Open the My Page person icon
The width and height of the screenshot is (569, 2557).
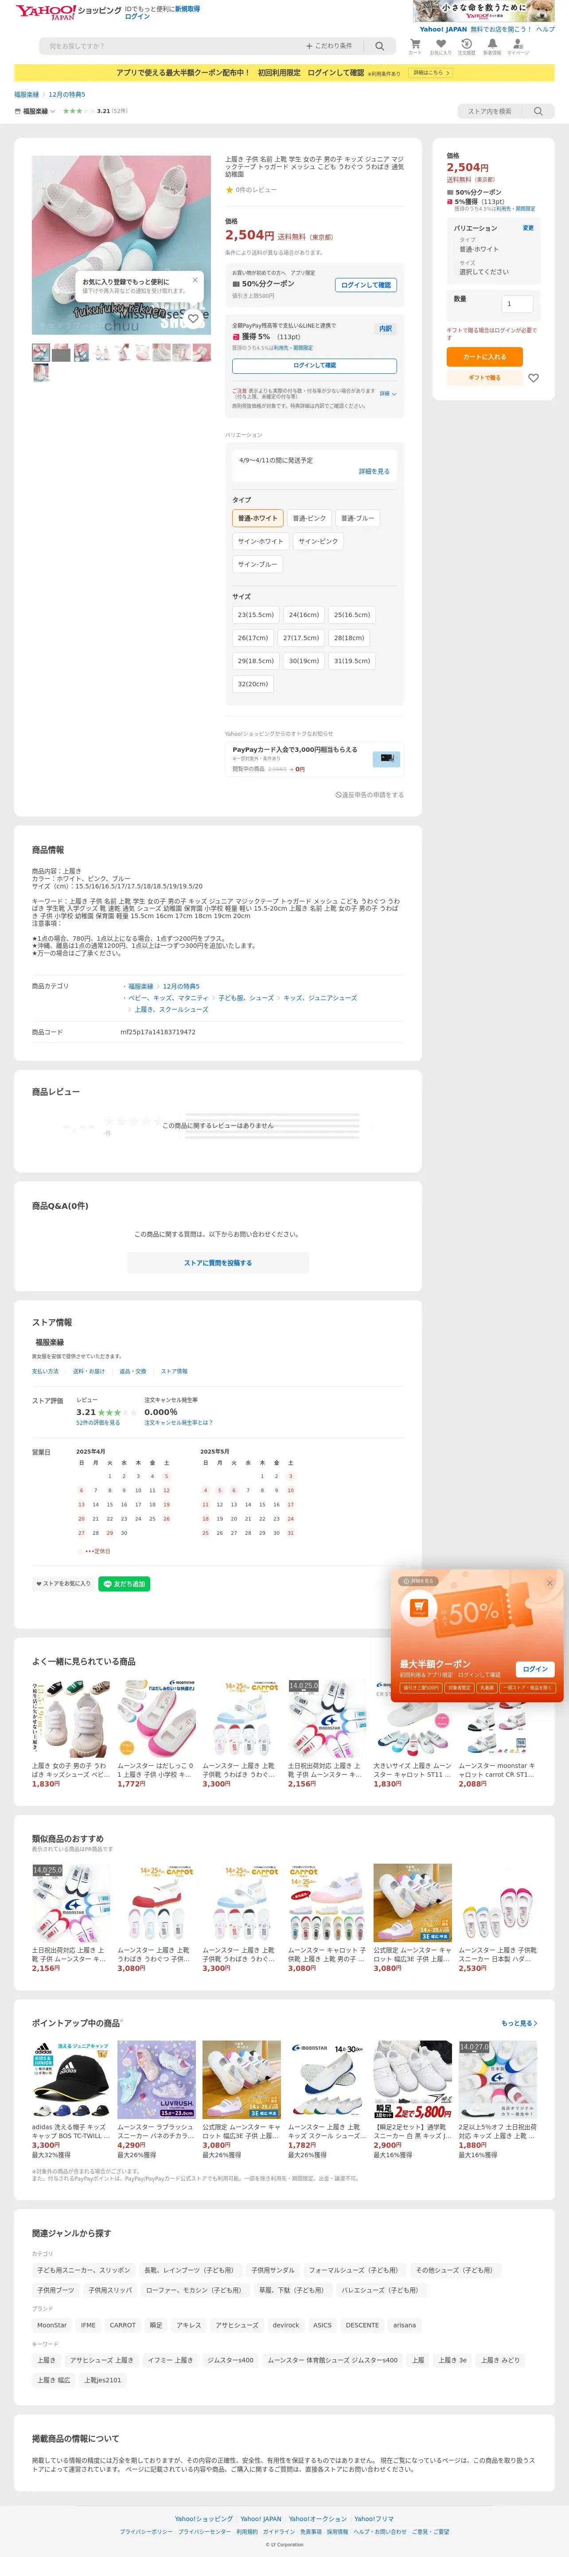click(517, 46)
